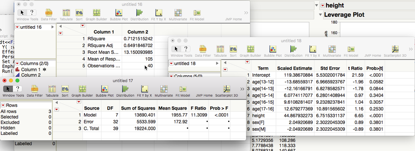Choose Fit Y by X in untitled 17
The height and width of the screenshot is (151, 415).
(x=144, y=89)
